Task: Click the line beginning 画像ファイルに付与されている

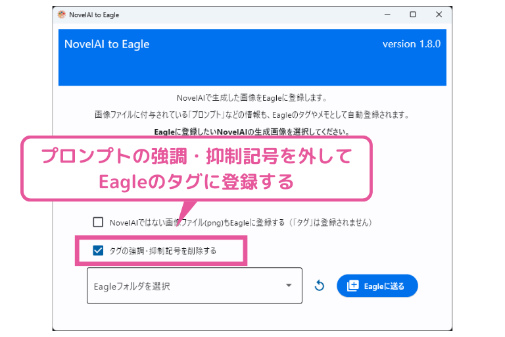Action: (252, 115)
